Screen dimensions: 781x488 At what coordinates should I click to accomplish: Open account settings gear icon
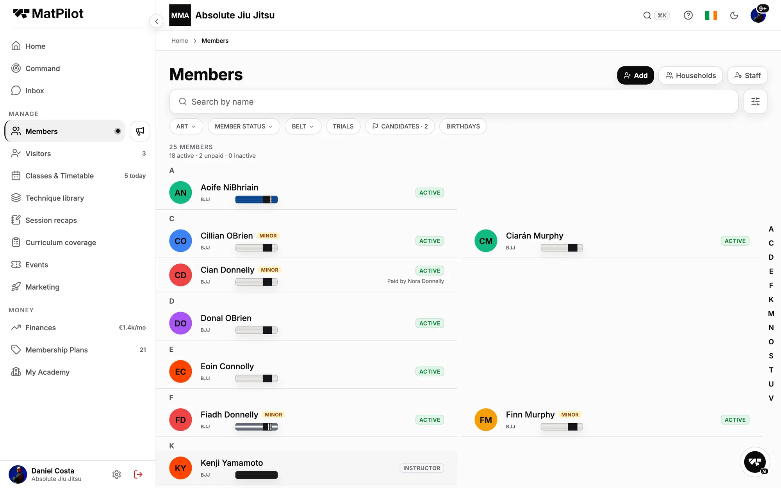click(x=116, y=474)
